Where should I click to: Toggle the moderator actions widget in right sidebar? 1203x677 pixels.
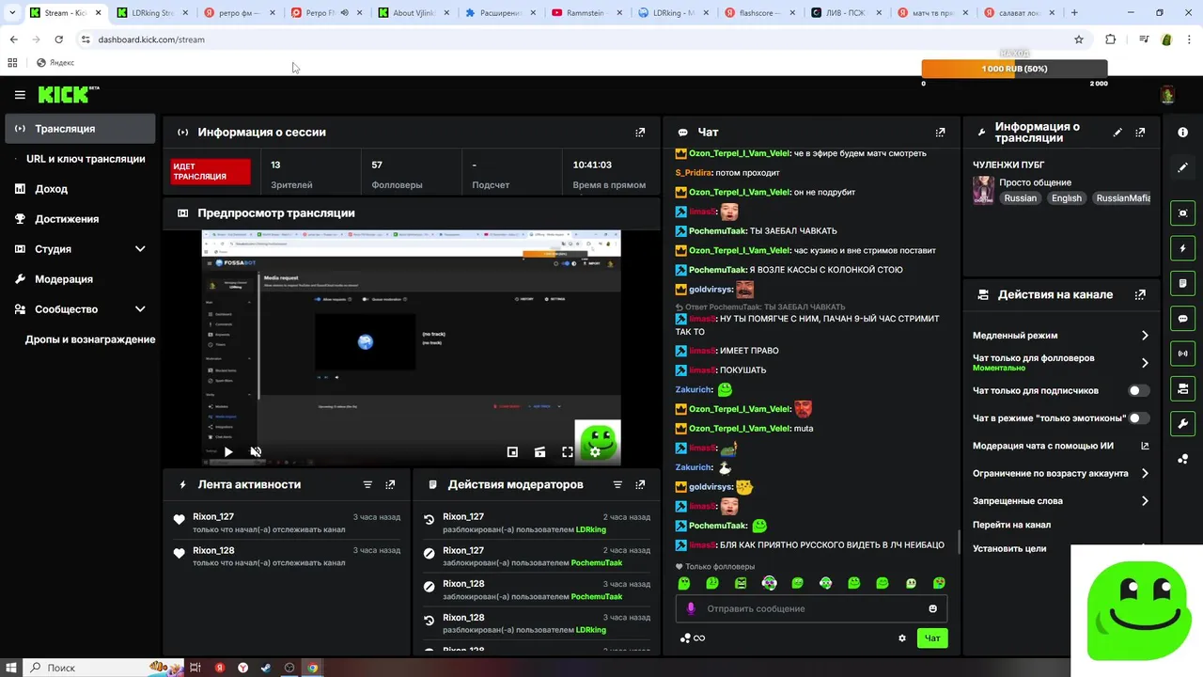pos(1182,283)
